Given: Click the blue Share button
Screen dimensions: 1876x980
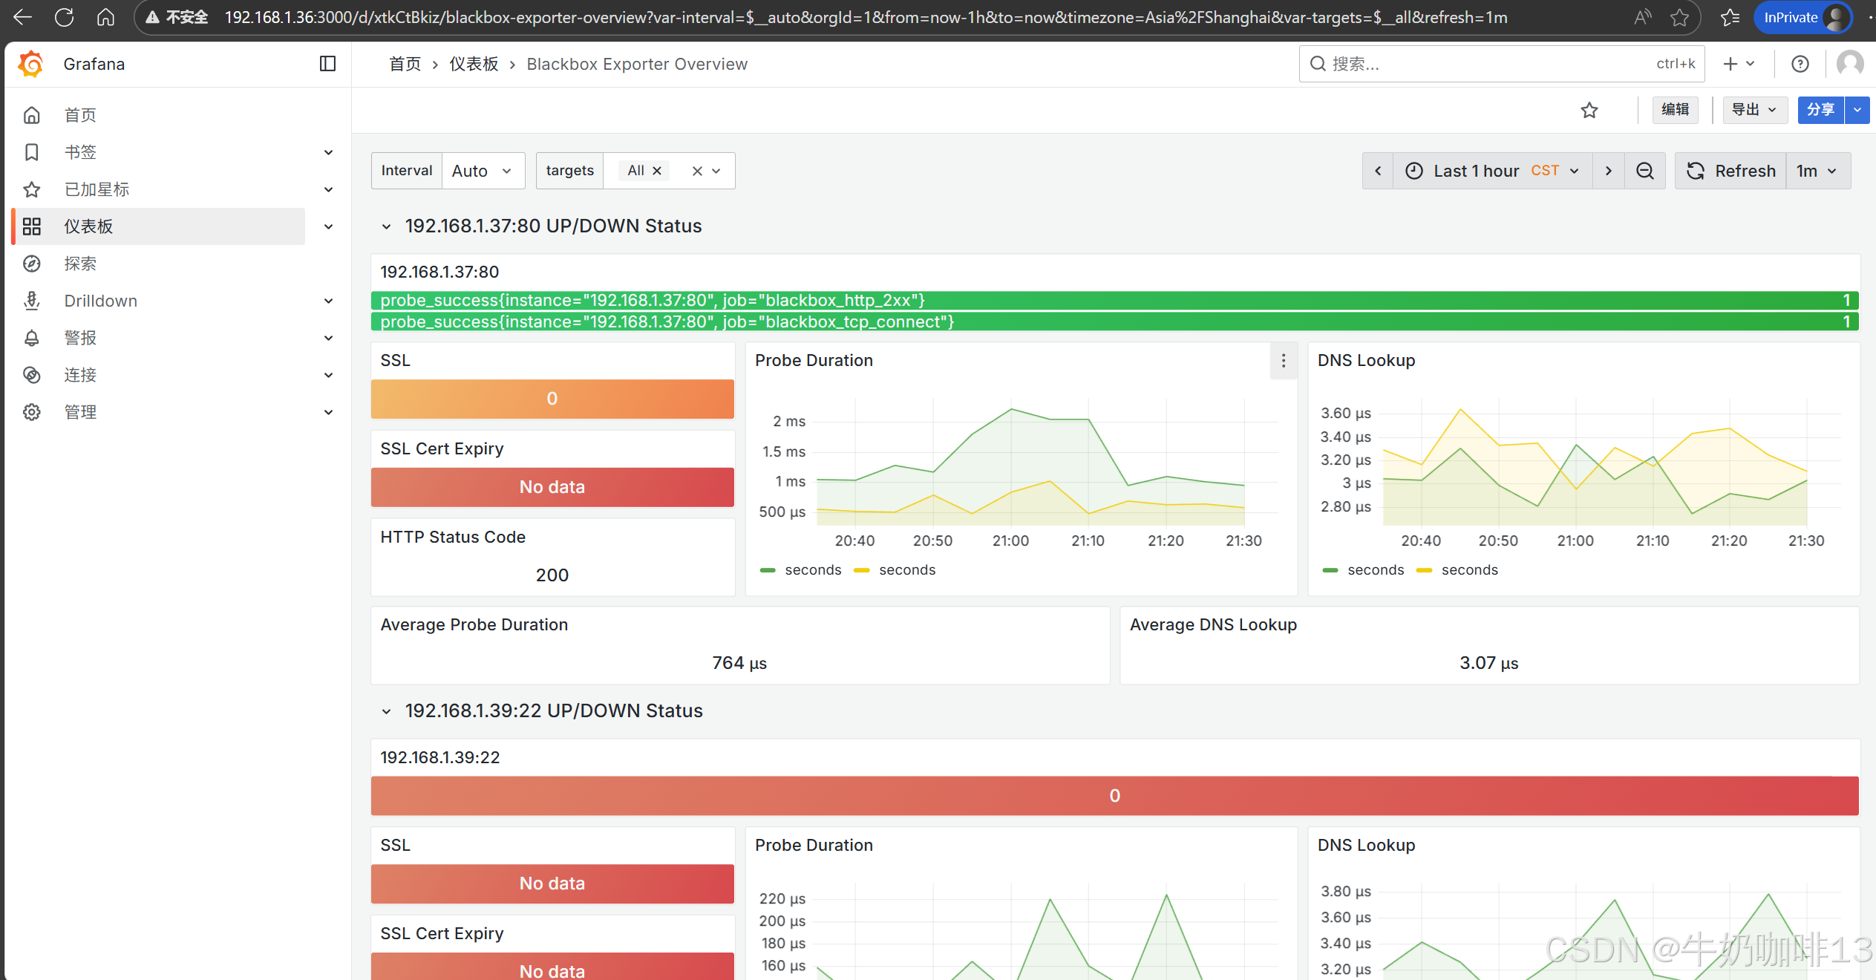Looking at the screenshot, I should (x=1820, y=110).
